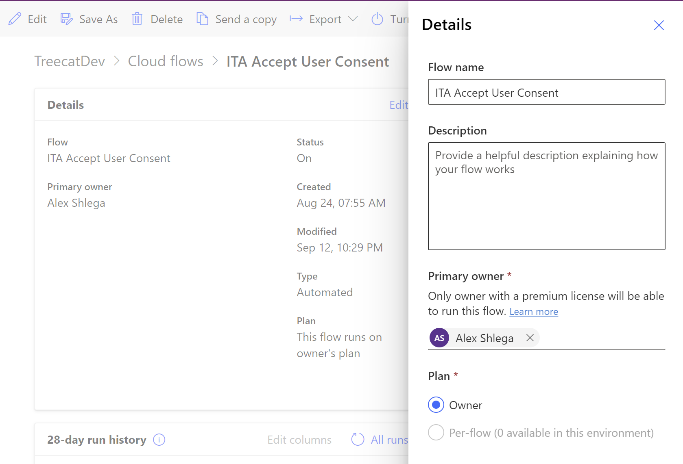Click the Save As icon
This screenshot has height=464, width=683.
pyautogui.click(x=66, y=18)
